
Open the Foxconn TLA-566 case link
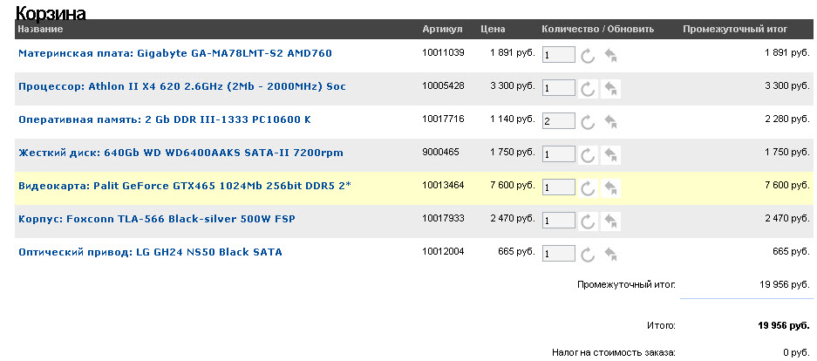(157, 219)
